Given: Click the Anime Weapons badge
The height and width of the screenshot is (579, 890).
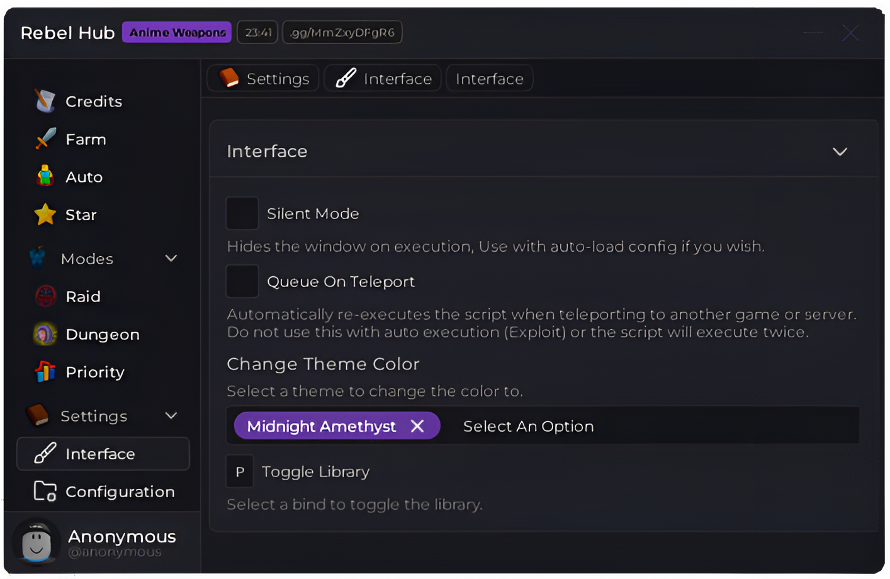Looking at the screenshot, I should tap(176, 32).
